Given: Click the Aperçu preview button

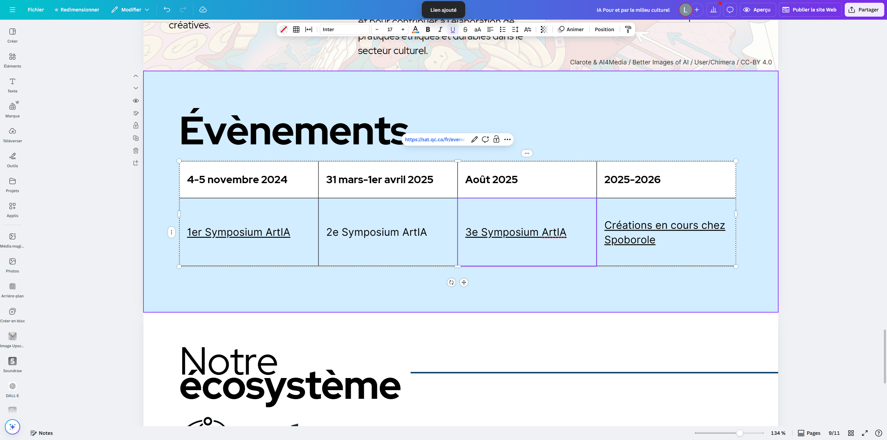Looking at the screenshot, I should click(x=757, y=10).
